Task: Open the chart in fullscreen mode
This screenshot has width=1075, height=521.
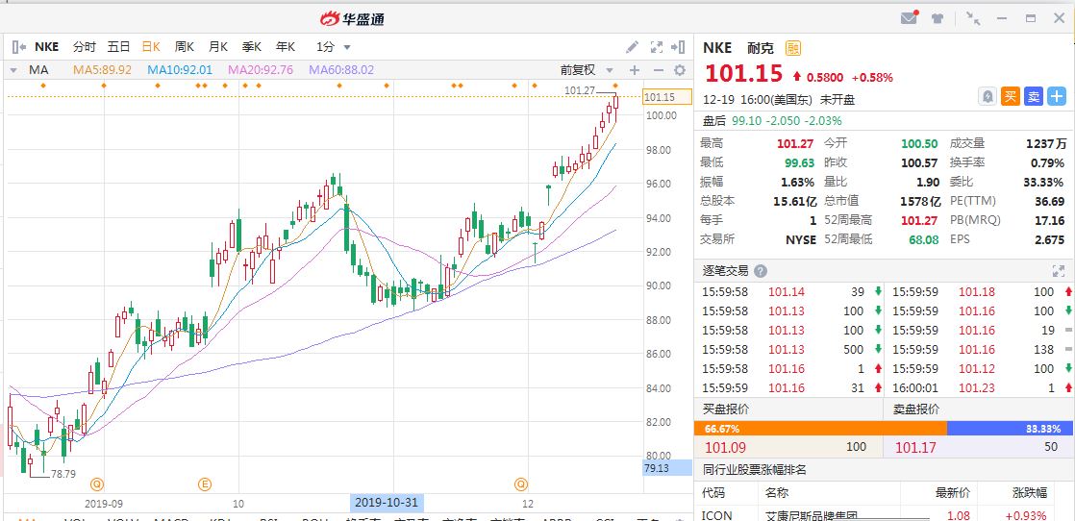Action: (x=657, y=46)
